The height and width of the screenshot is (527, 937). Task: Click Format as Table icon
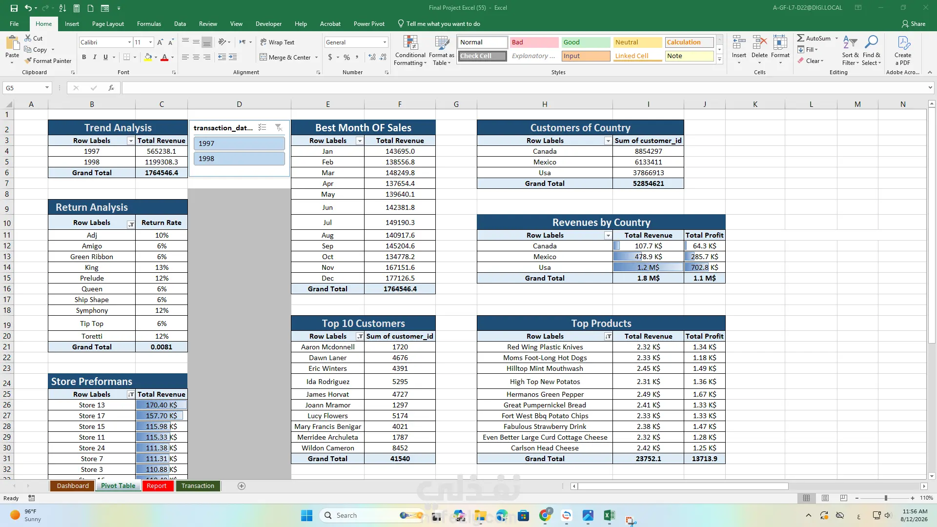442,50
